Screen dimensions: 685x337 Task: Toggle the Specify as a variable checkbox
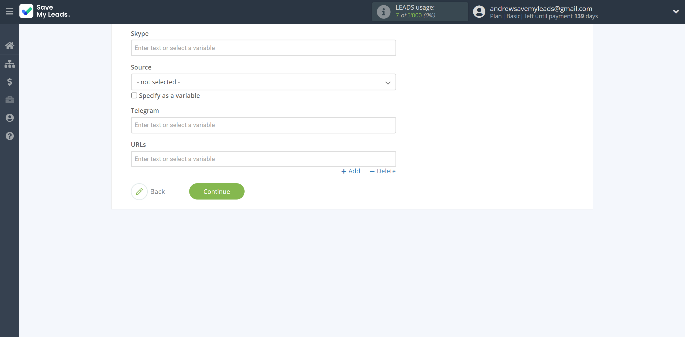(x=134, y=95)
